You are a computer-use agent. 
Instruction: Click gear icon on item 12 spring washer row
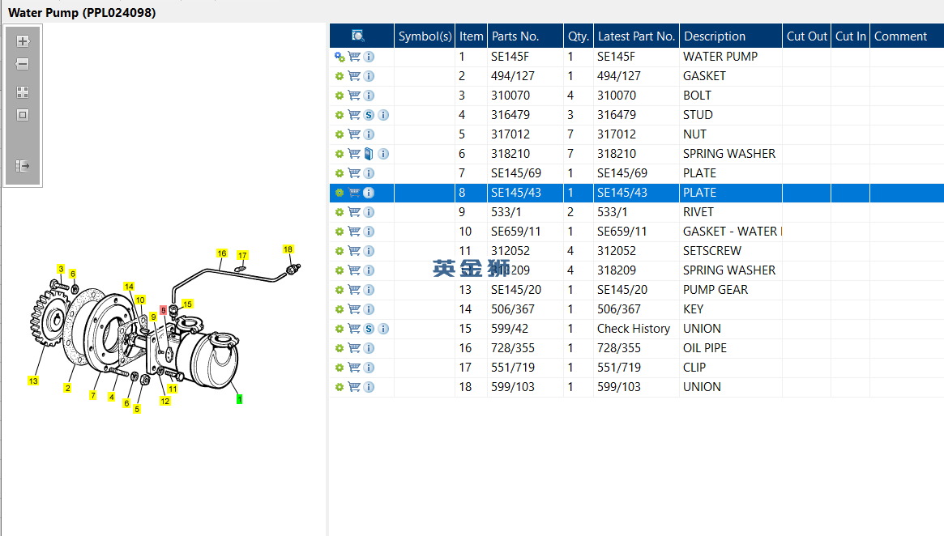pyautogui.click(x=340, y=270)
